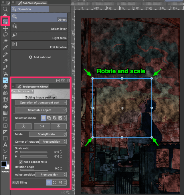Open the Adjust position dropdown
Viewport: 184px width, 195px height.
click(x=51, y=175)
